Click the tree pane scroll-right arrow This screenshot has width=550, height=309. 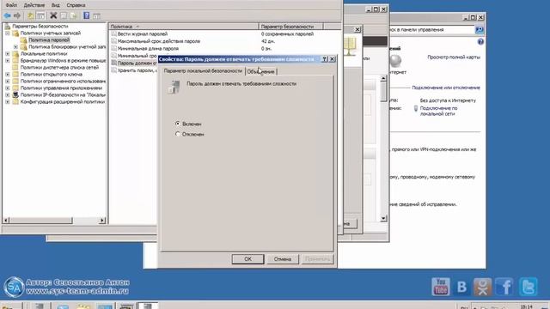[102, 221]
